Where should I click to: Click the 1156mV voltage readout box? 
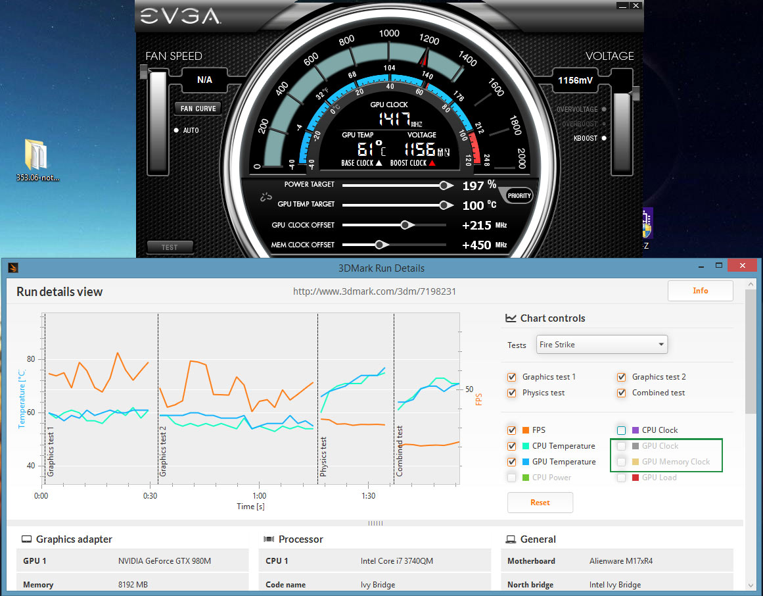coord(575,80)
